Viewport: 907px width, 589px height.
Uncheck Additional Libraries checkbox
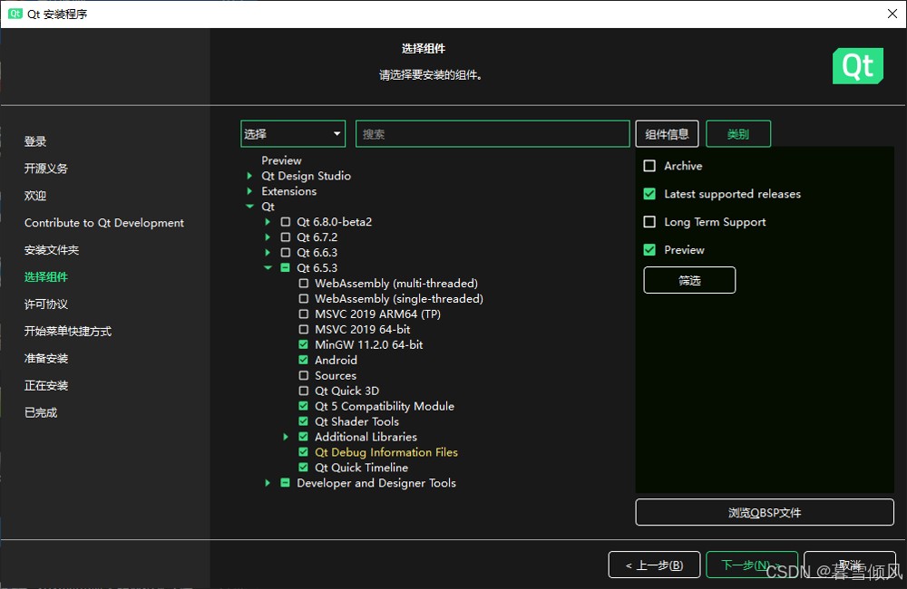point(303,437)
